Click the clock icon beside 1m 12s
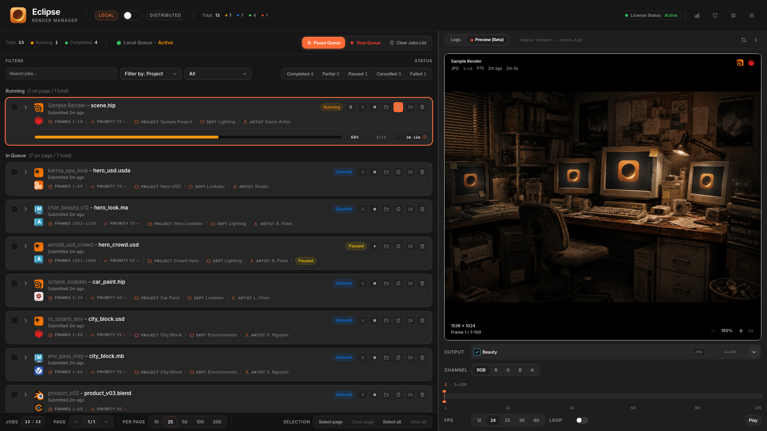 point(424,137)
